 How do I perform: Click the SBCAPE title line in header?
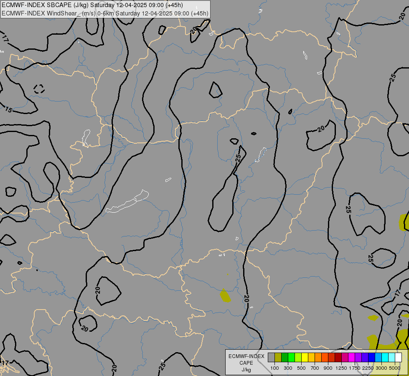point(92,5)
